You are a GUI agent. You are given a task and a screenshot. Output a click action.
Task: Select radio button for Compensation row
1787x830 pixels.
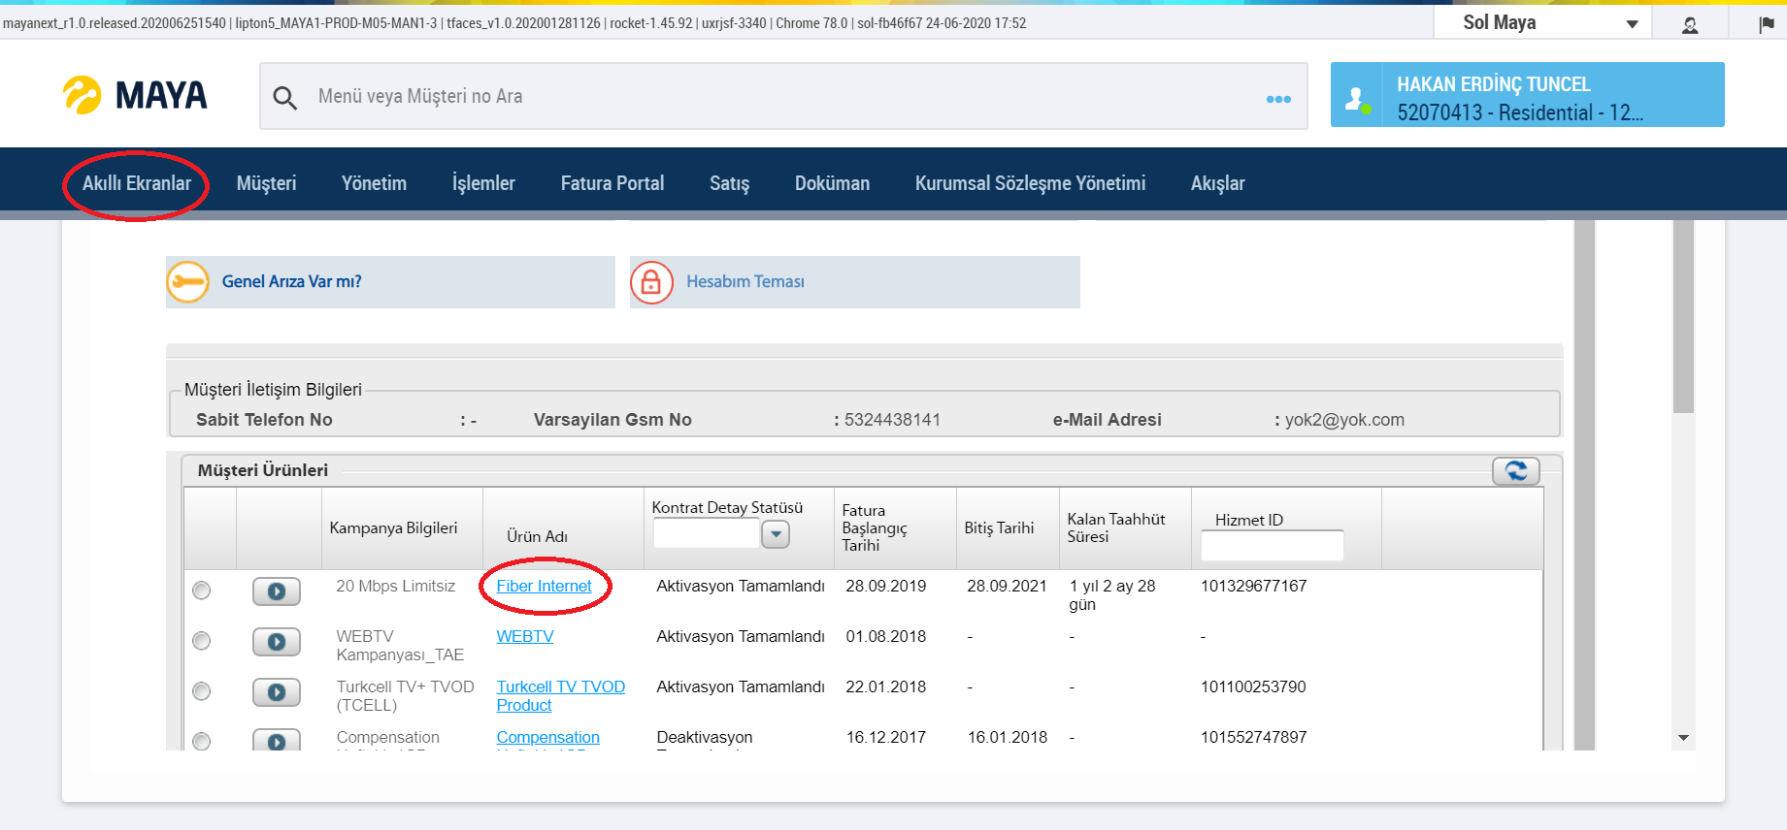(x=201, y=741)
